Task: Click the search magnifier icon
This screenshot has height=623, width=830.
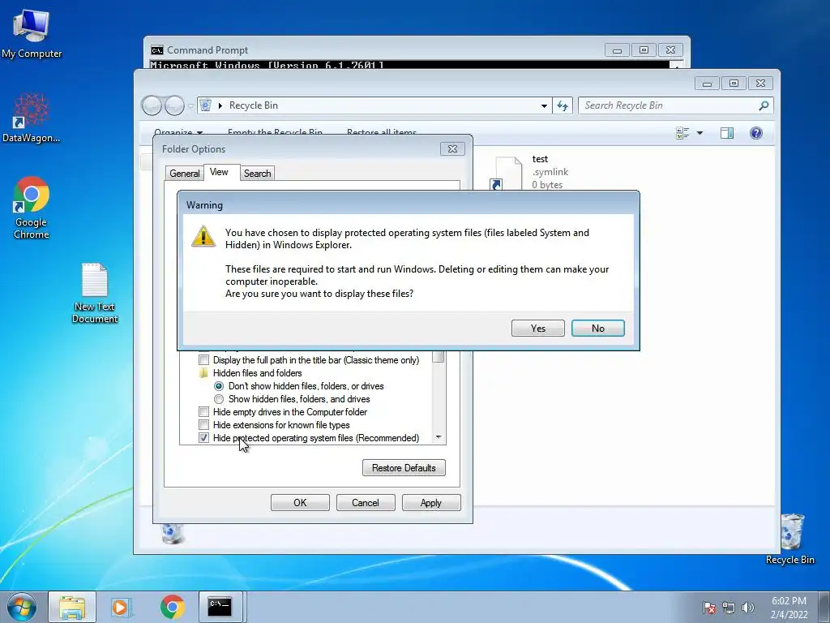Action: pyautogui.click(x=764, y=105)
